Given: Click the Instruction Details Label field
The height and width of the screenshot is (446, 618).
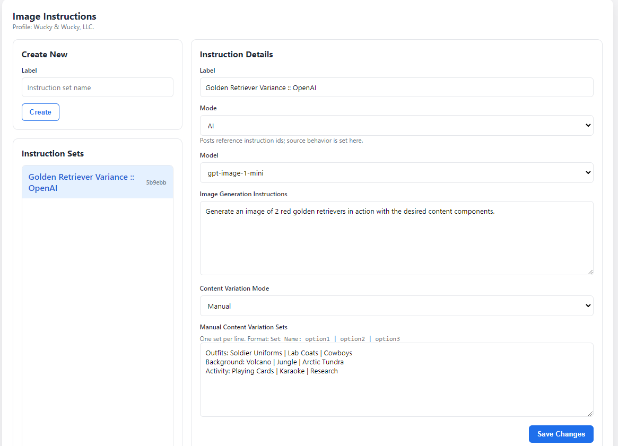Looking at the screenshot, I should click(x=396, y=88).
